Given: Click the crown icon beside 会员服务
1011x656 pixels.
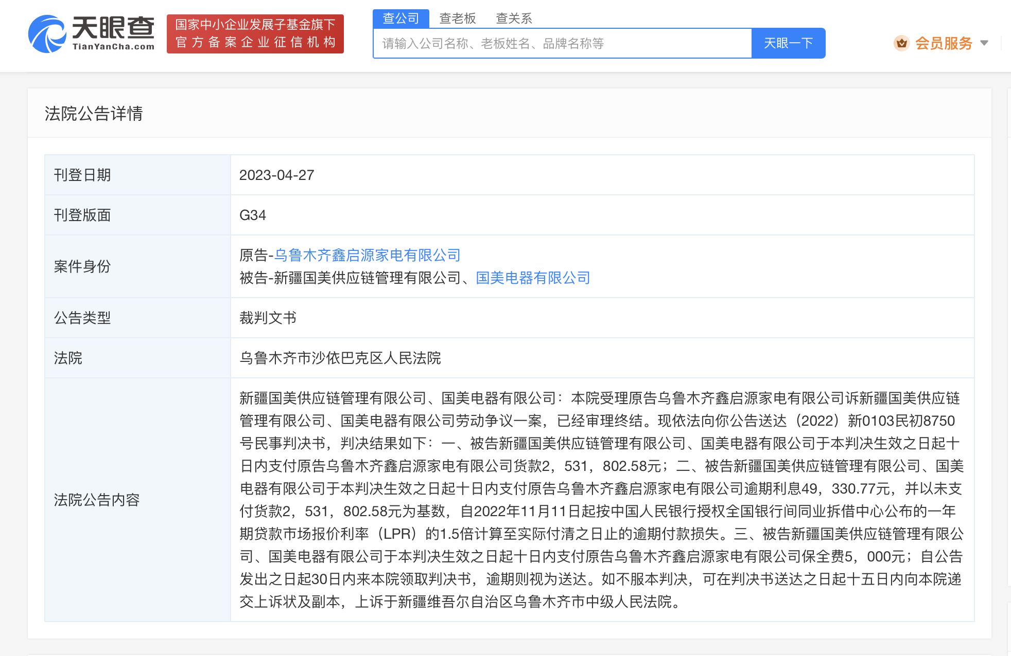Looking at the screenshot, I should [901, 43].
